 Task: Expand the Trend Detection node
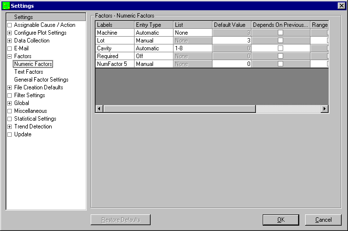pyautogui.click(x=10, y=126)
